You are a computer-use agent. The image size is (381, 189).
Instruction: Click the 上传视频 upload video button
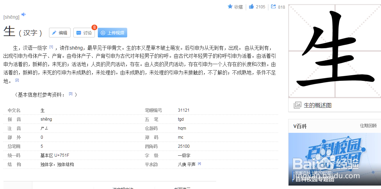tap(113, 33)
